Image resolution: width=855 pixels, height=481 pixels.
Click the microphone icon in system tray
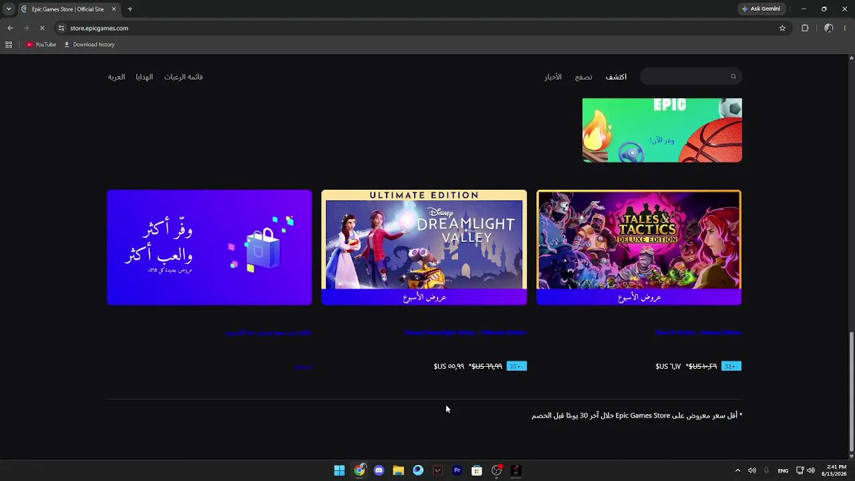tap(766, 470)
